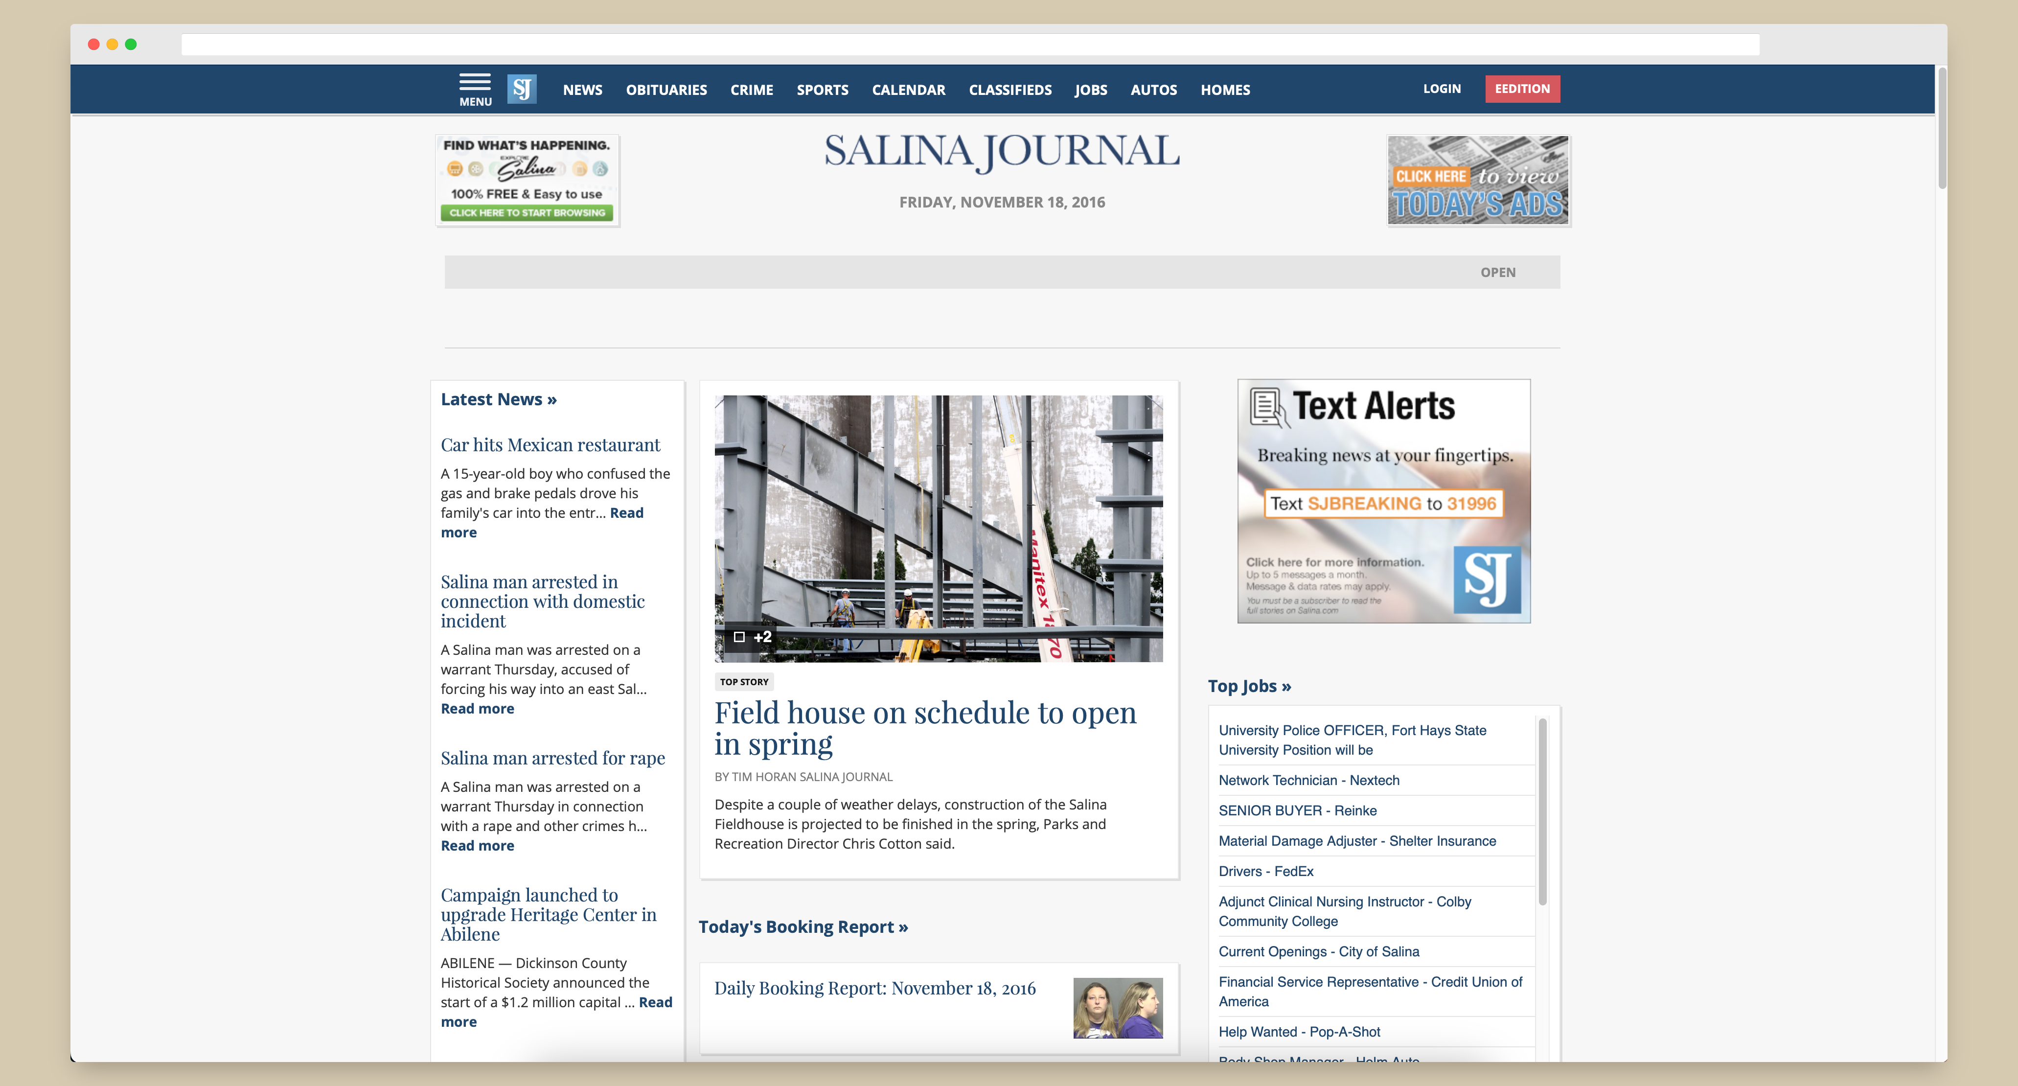This screenshot has width=2018, height=1086.
Task: Click the Today's Ads banner
Action: pyautogui.click(x=1478, y=180)
